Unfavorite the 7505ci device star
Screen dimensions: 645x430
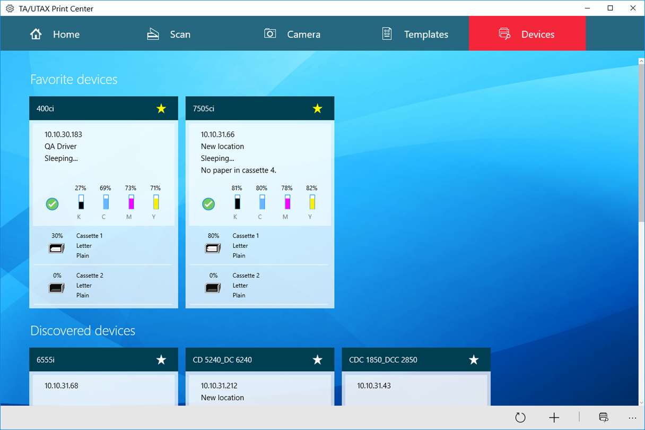click(x=317, y=108)
